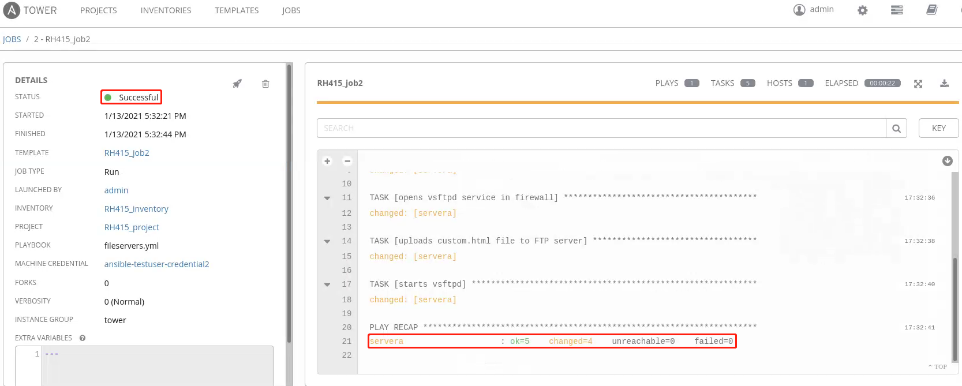Open the documentation book icon
This screenshot has height=386, width=962.
931,10
